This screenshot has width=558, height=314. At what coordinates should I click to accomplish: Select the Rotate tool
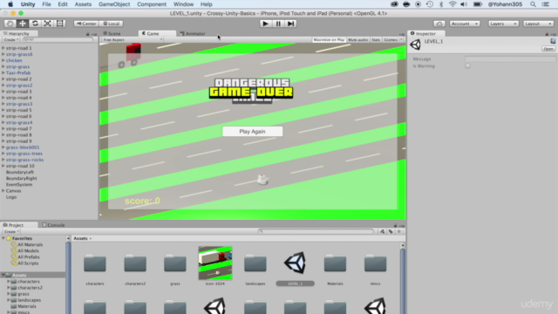tap(35, 24)
